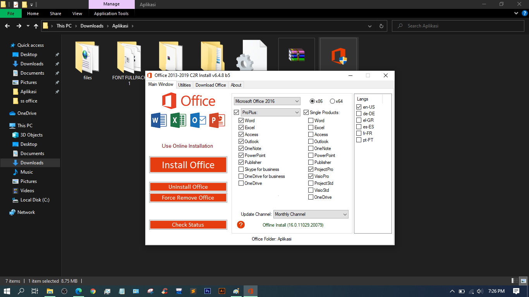The height and width of the screenshot is (297, 529).
Task: Switch to the Utilities tab
Action: coord(184,85)
